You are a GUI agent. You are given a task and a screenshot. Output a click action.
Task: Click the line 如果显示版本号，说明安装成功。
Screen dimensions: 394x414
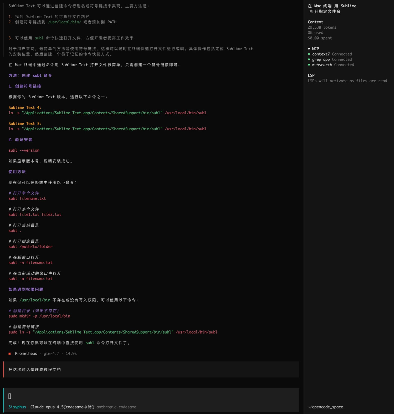[41, 161]
